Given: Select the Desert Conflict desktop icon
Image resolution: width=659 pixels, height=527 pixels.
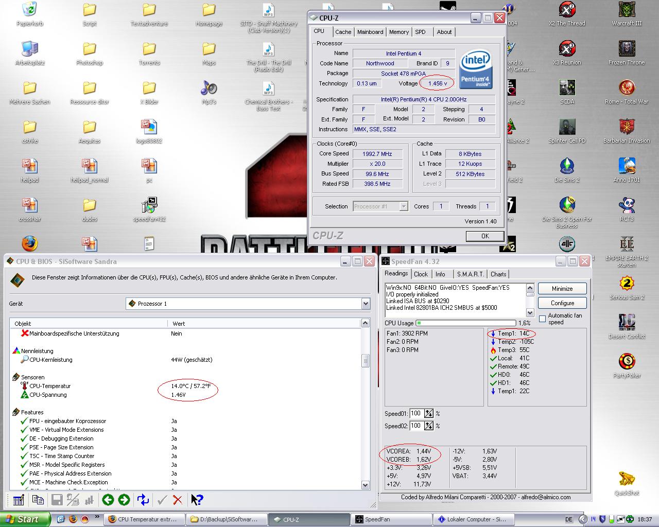Looking at the screenshot, I should pyautogui.click(x=627, y=327).
